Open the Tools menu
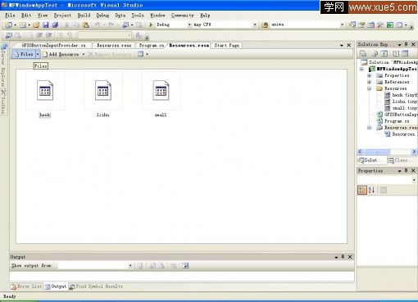The width and height of the screenshot is (418, 302). point(138,16)
